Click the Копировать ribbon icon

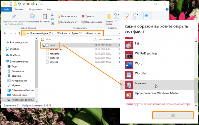coord(33,17)
